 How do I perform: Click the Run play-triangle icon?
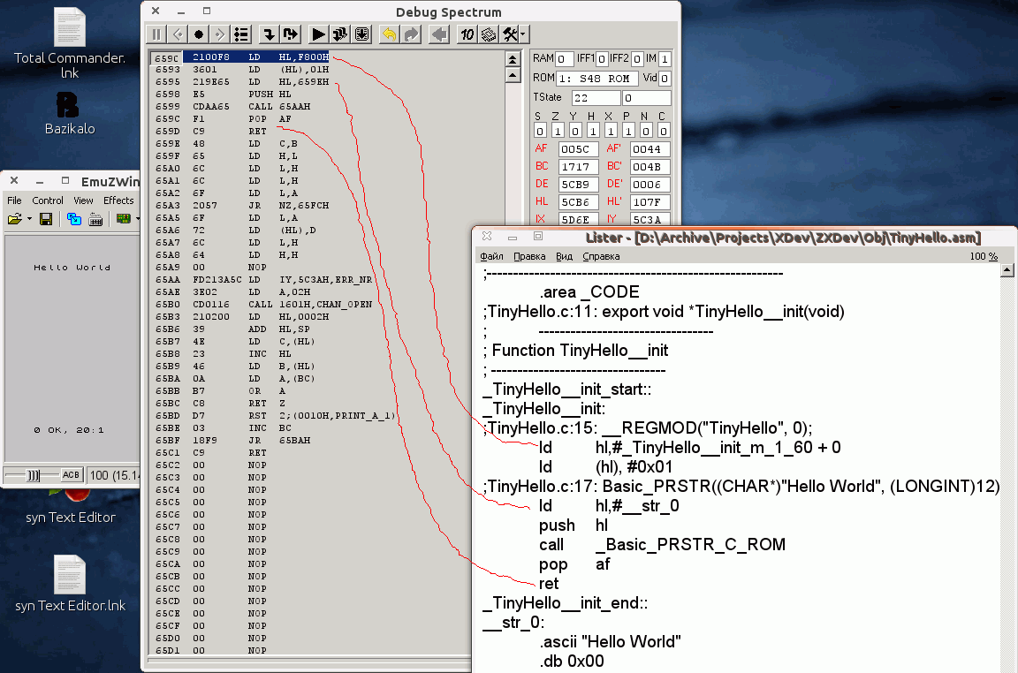point(318,34)
